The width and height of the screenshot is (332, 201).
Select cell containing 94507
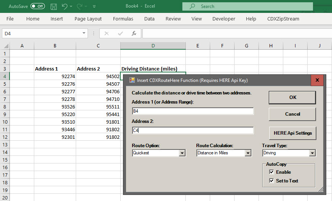[98, 84]
